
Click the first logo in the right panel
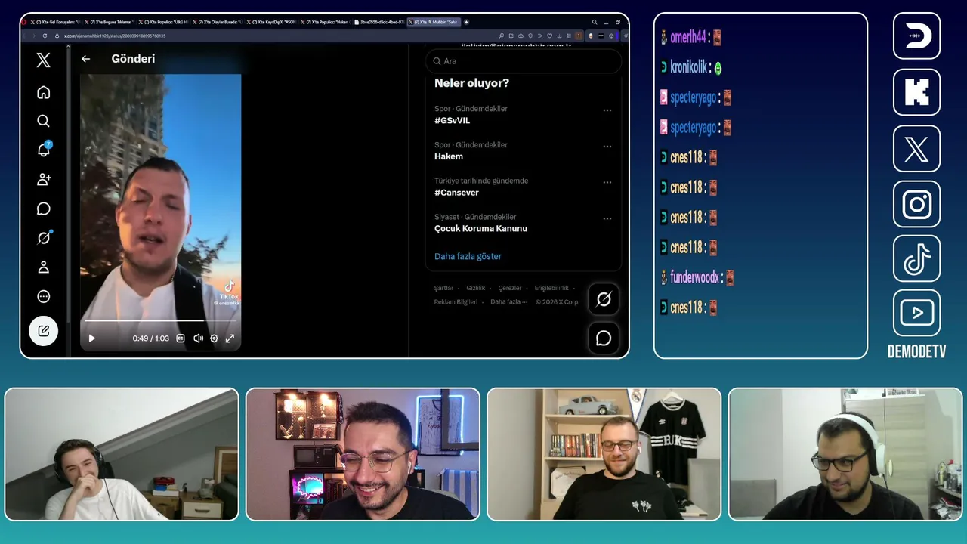pyautogui.click(x=916, y=36)
